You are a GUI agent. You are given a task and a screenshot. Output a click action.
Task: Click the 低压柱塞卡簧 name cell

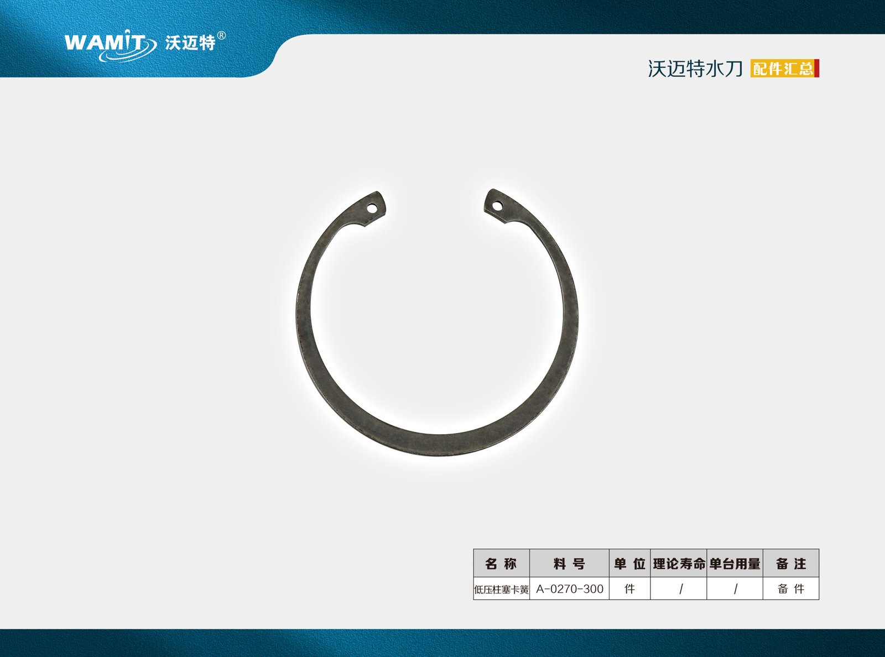coord(502,589)
